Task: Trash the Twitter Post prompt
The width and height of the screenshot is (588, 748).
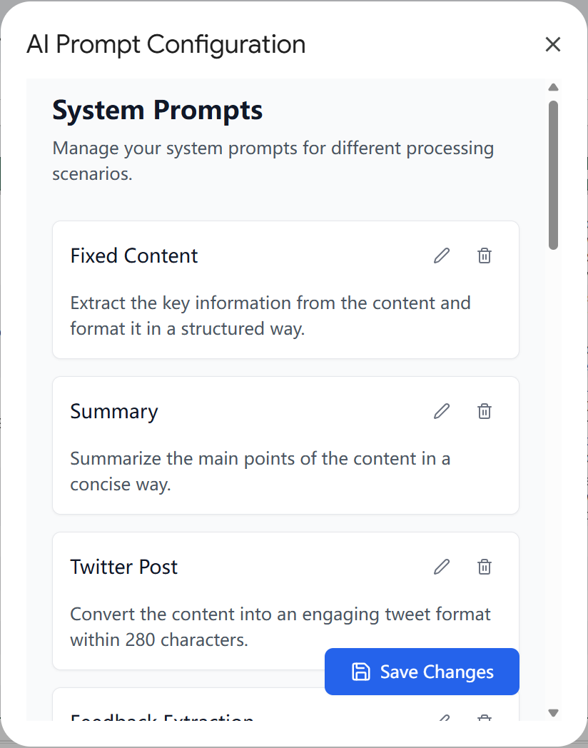Action: pos(485,567)
